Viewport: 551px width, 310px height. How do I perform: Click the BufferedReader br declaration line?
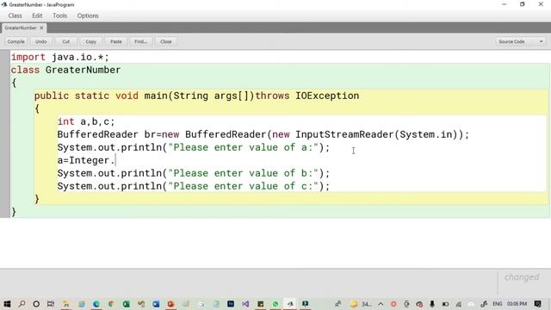click(x=263, y=134)
